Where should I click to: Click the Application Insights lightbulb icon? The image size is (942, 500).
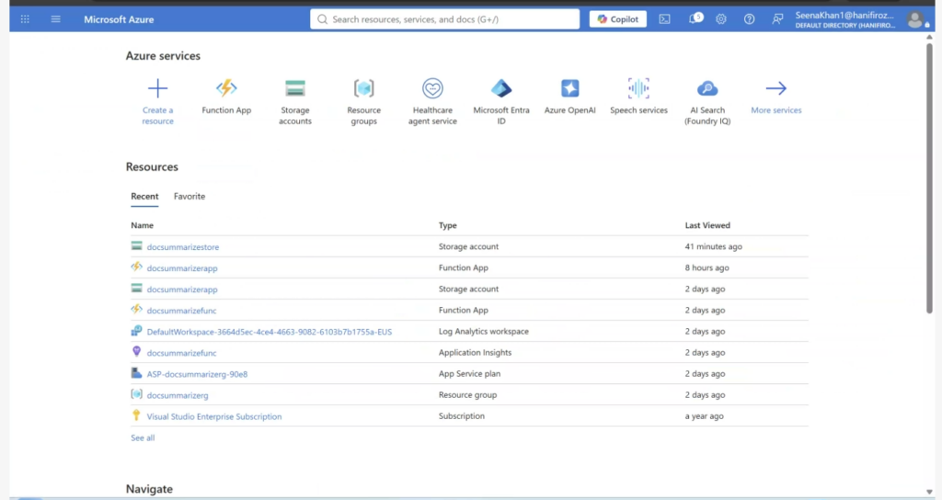[137, 352]
